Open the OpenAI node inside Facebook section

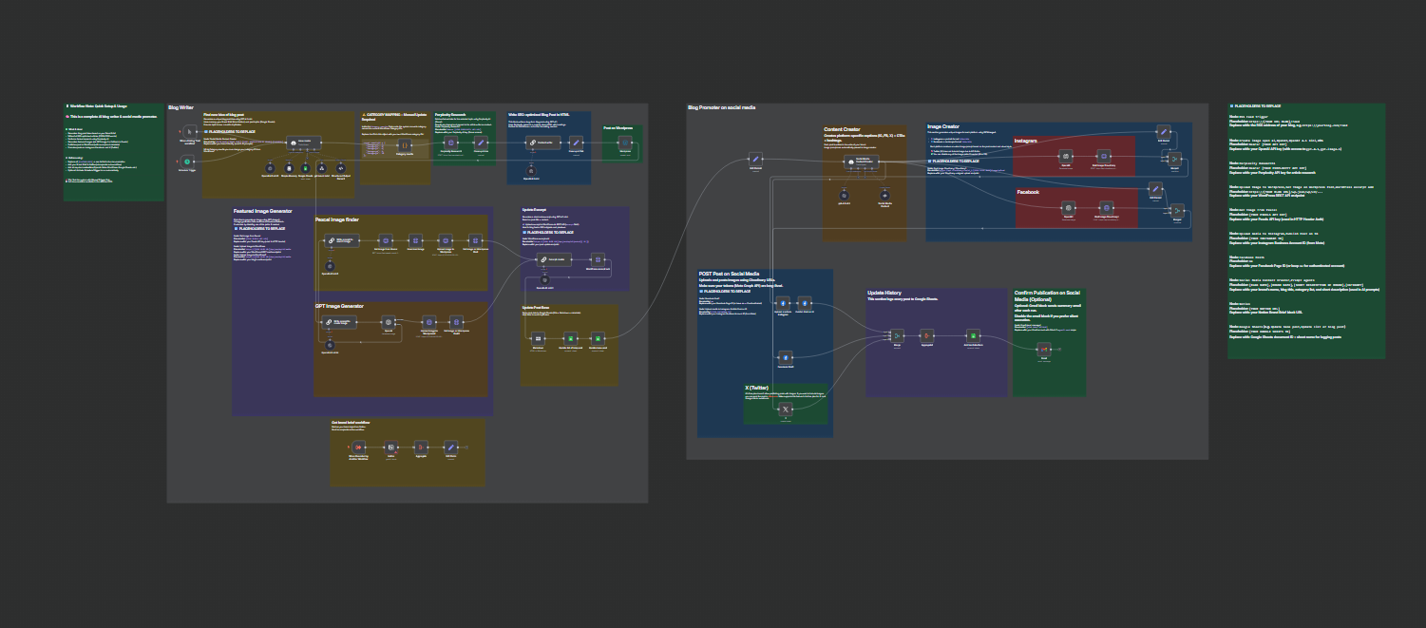(x=1069, y=207)
